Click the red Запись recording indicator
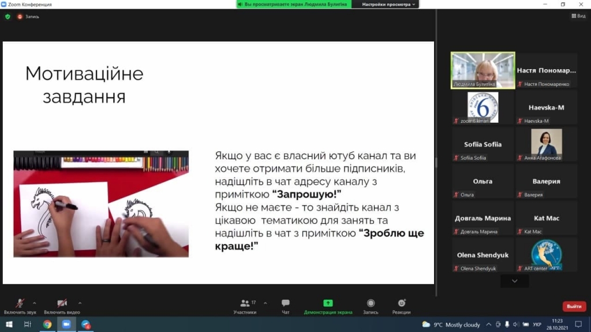The width and height of the screenshot is (591, 332). pos(28,17)
